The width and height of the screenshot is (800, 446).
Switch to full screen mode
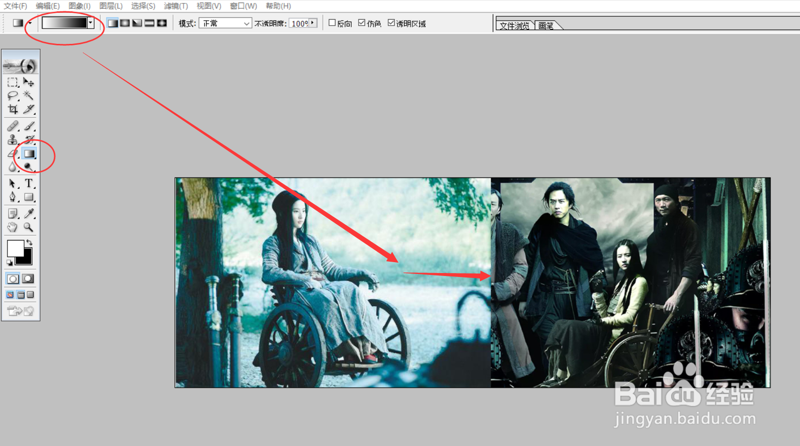pos(31,295)
